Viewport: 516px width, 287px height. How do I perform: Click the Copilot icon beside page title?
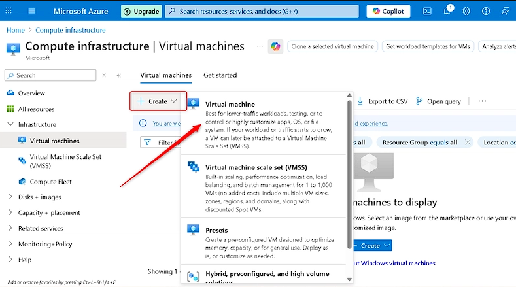[275, 47]
